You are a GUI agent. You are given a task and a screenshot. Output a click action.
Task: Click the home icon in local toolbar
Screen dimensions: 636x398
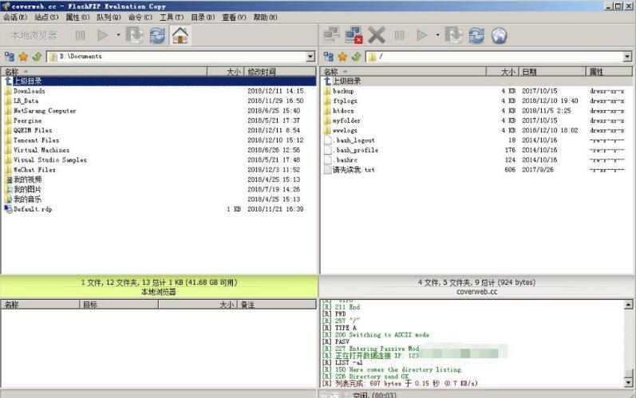(x=180, y=35)
